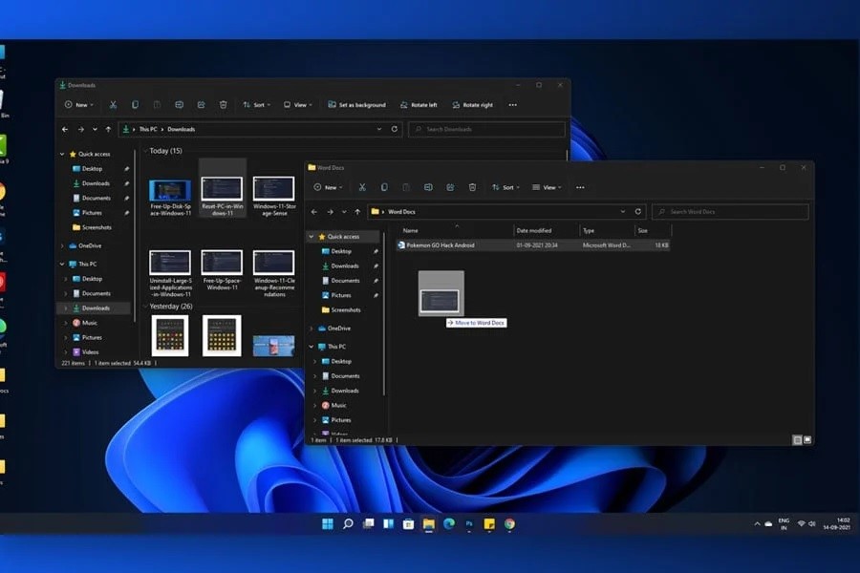Go up one level in Downloads window
Viewport: 860px width, 573px height.
click(x=108, y=129)
